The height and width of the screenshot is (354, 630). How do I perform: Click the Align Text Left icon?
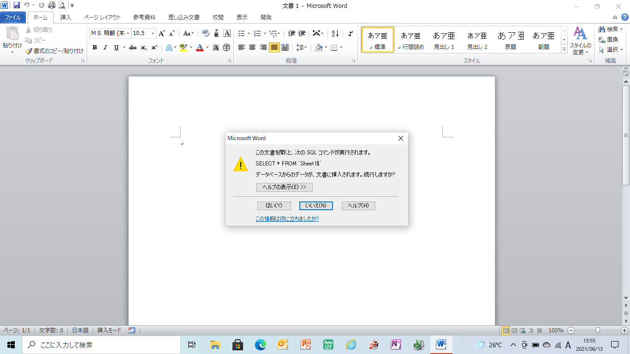point(241,47)
